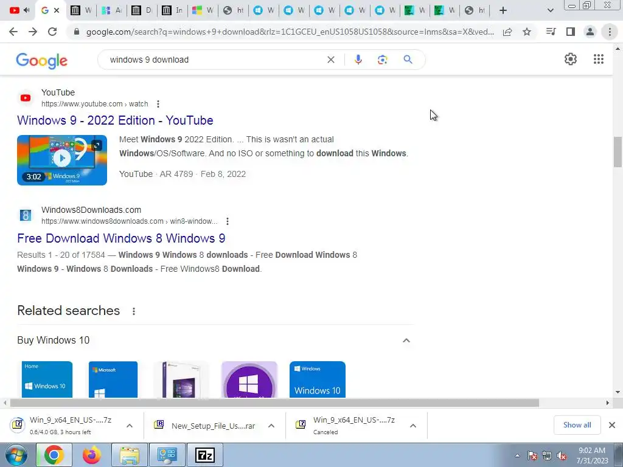Switch to the YouTube tab playing audio

point(19,10)
